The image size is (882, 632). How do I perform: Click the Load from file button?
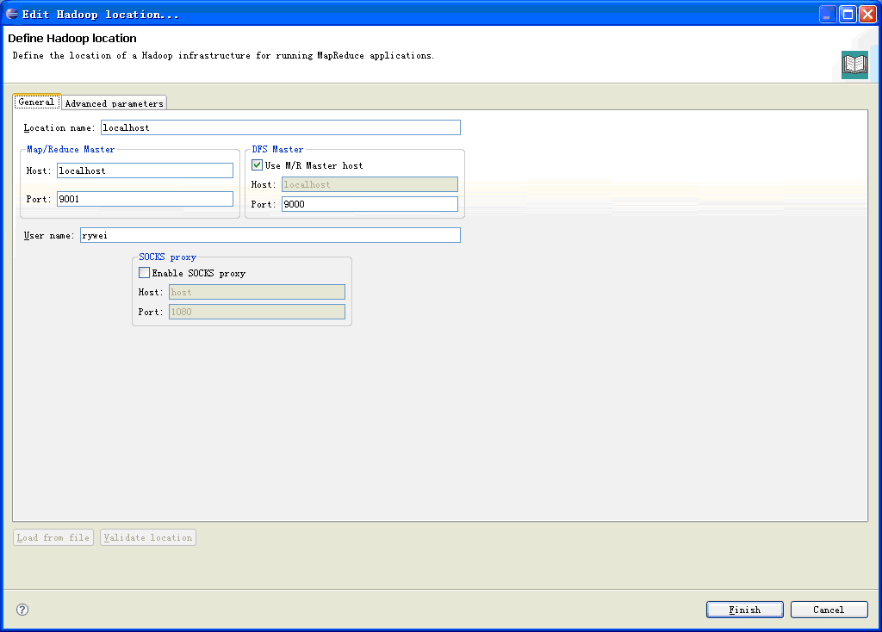(x=53, y=537)
